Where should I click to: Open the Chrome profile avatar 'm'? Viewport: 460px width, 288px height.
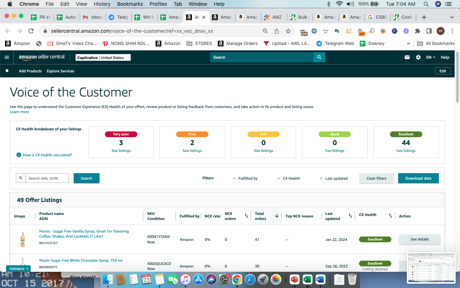pyautogui.click(x=441, y=31)
